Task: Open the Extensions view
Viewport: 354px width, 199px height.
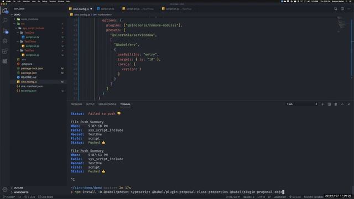Action: [x=5, y=51]
